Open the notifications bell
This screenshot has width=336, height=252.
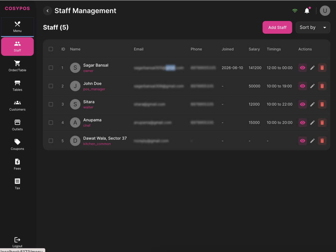[307, 11]
